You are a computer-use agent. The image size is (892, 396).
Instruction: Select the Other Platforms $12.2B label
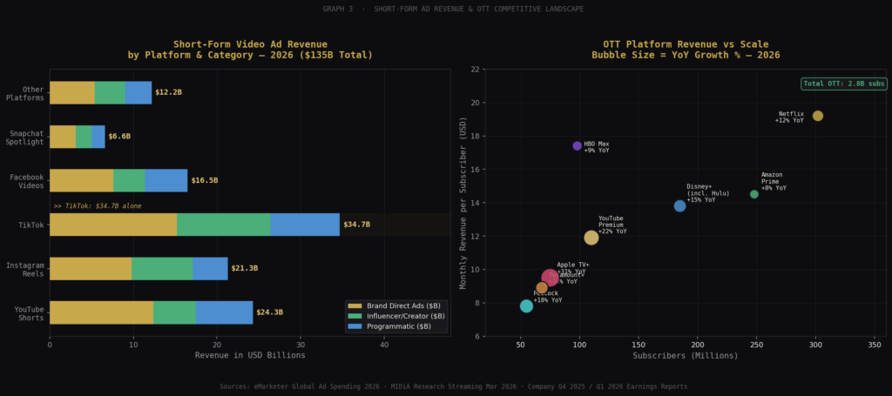pyautogui.click(x=169, y=92)
